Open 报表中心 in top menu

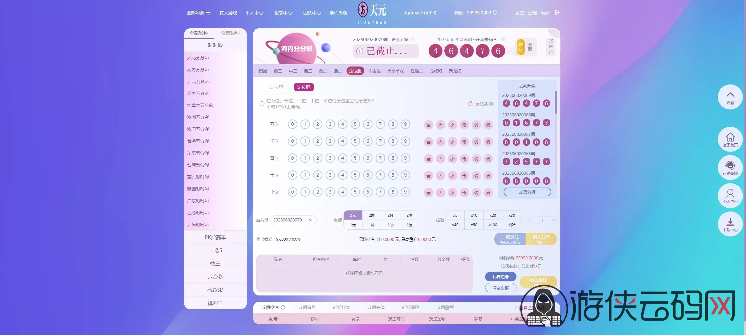pyautogui.click(x=283, y=13)
